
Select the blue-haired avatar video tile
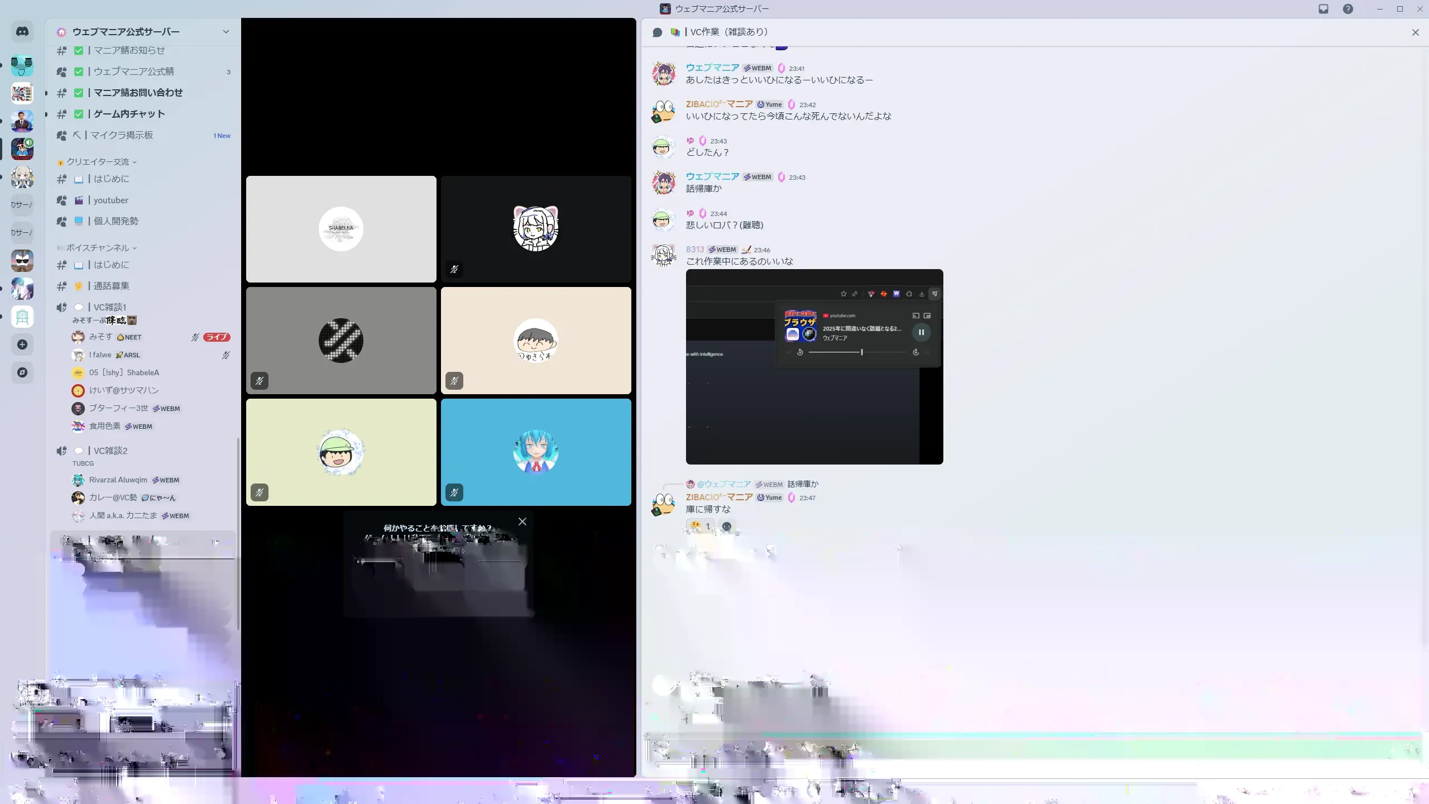(536, 452)
